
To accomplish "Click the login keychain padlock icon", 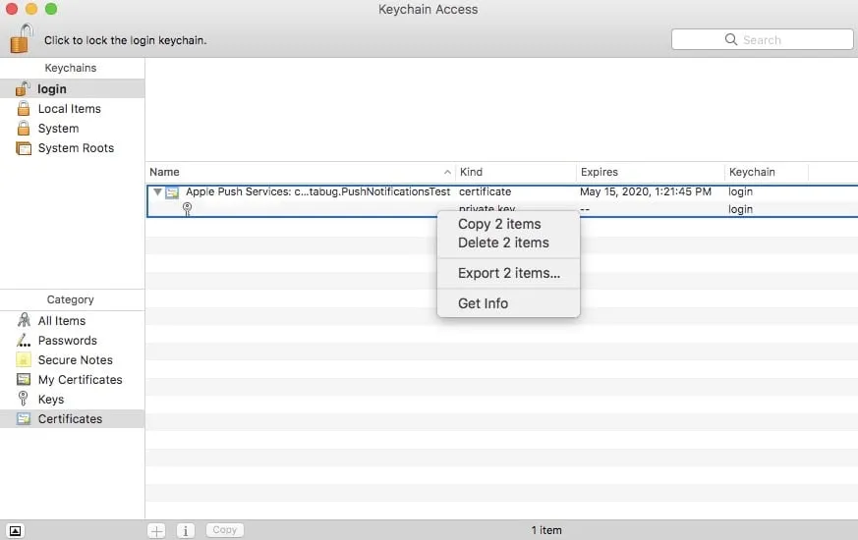I will pos(23,88).
